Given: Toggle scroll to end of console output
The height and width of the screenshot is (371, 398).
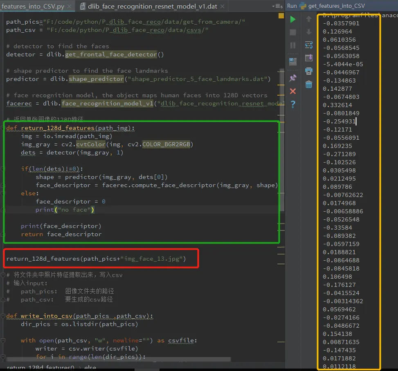Looking at the screenshot, I should 309,58.
